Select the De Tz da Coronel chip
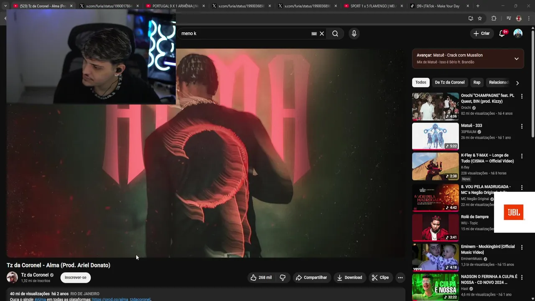 (x=450, y=82)
